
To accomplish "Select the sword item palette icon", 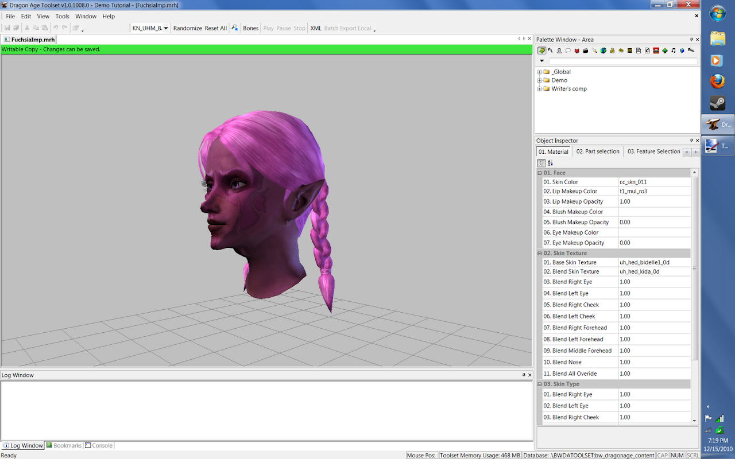I will (594, 50).
